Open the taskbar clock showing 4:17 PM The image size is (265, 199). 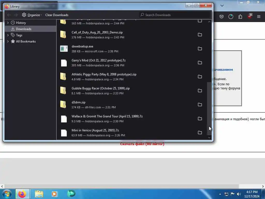[252, 194]
